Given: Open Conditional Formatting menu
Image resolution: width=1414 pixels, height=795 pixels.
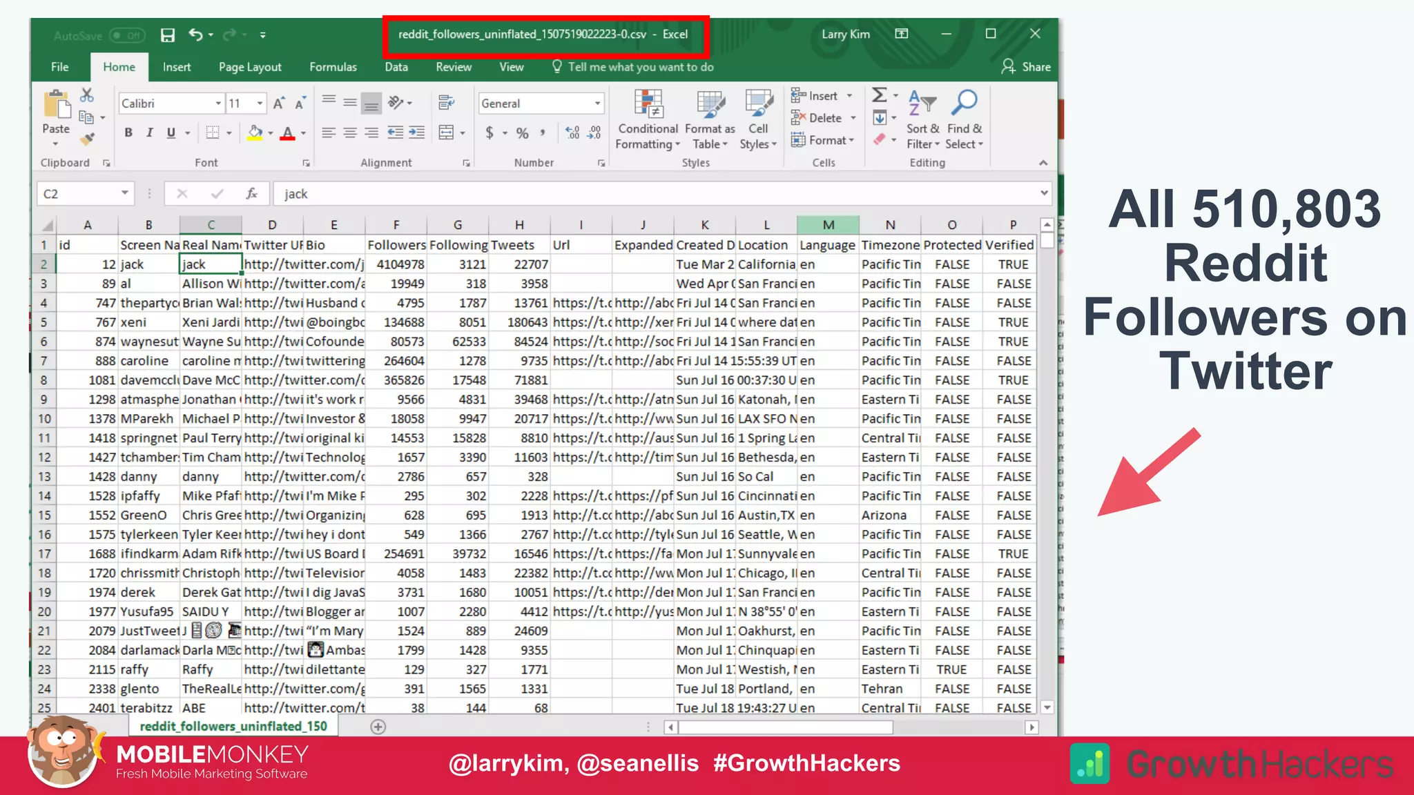Looking at the screenshot, I should coord(648,120).
